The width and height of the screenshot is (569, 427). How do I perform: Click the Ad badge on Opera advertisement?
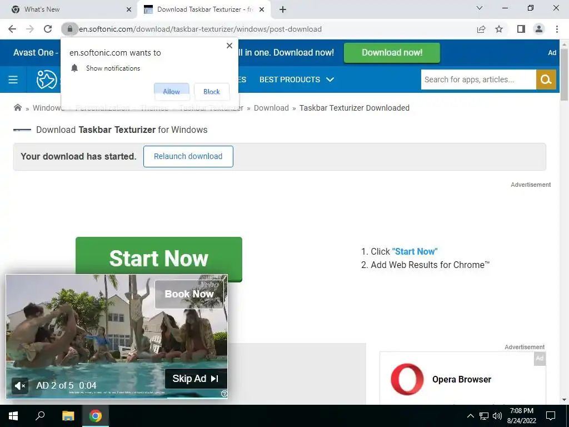click(x=540, y=359)
